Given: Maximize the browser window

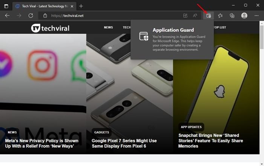Looking at the screenshot, I should (x=246, y=5).
